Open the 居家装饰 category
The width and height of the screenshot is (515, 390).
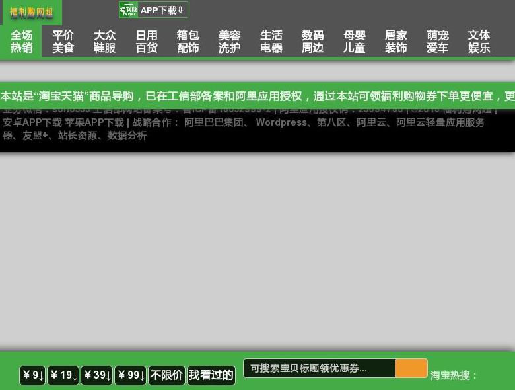click(x=396, y=42)
